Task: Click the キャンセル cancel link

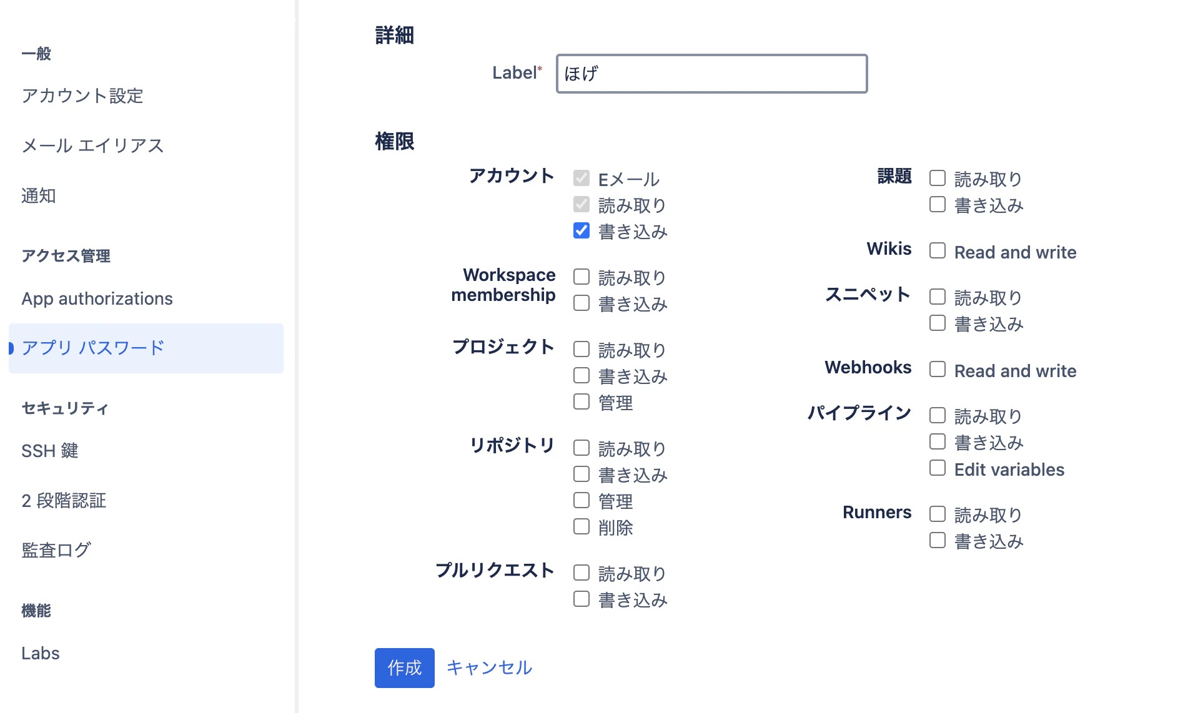Action: click(x=489, y=667)
